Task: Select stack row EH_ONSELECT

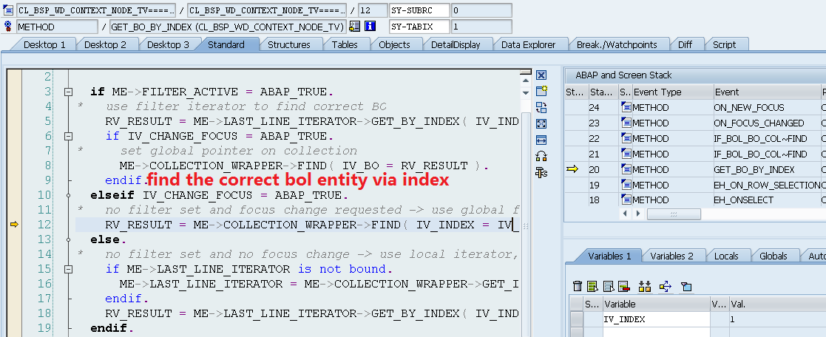Action: coord(695,200)
